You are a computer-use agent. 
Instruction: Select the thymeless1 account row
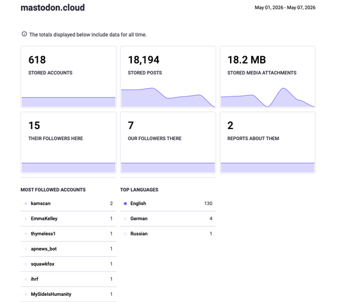68,234
